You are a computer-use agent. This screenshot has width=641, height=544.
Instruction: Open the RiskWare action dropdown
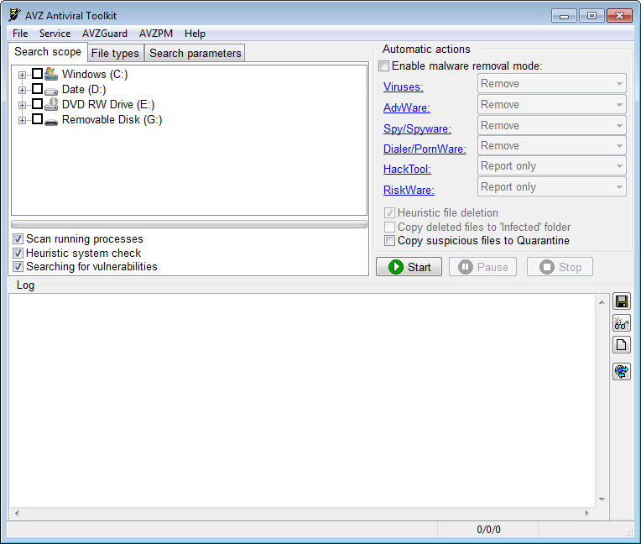coord(551,187)
